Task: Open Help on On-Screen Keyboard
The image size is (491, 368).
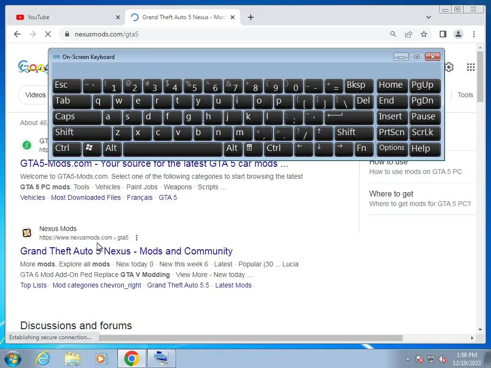Action: [x=425, y=149]
